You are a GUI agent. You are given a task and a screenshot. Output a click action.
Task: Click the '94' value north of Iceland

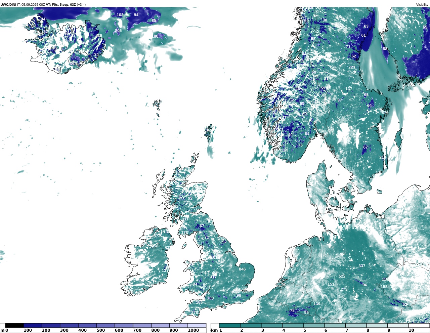[136, 15]
